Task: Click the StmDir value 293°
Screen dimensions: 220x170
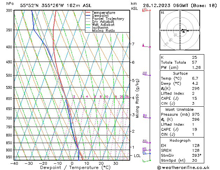Action: [196, 155]
